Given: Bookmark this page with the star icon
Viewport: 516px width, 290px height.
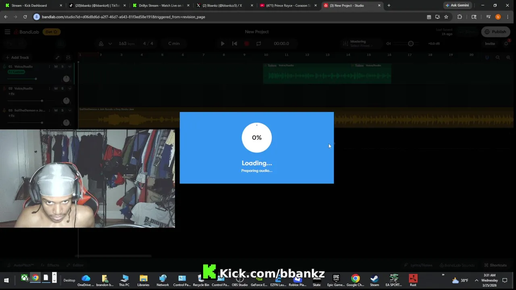Looking at the screenshot, I should (x=446, y=17).
